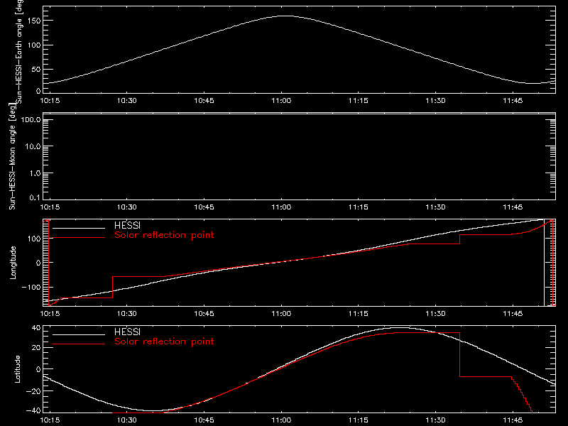This screenshot has width=568, height=426.
Task: Click 11:30 time label under Latitude plot
Action: tap(435, 420)
